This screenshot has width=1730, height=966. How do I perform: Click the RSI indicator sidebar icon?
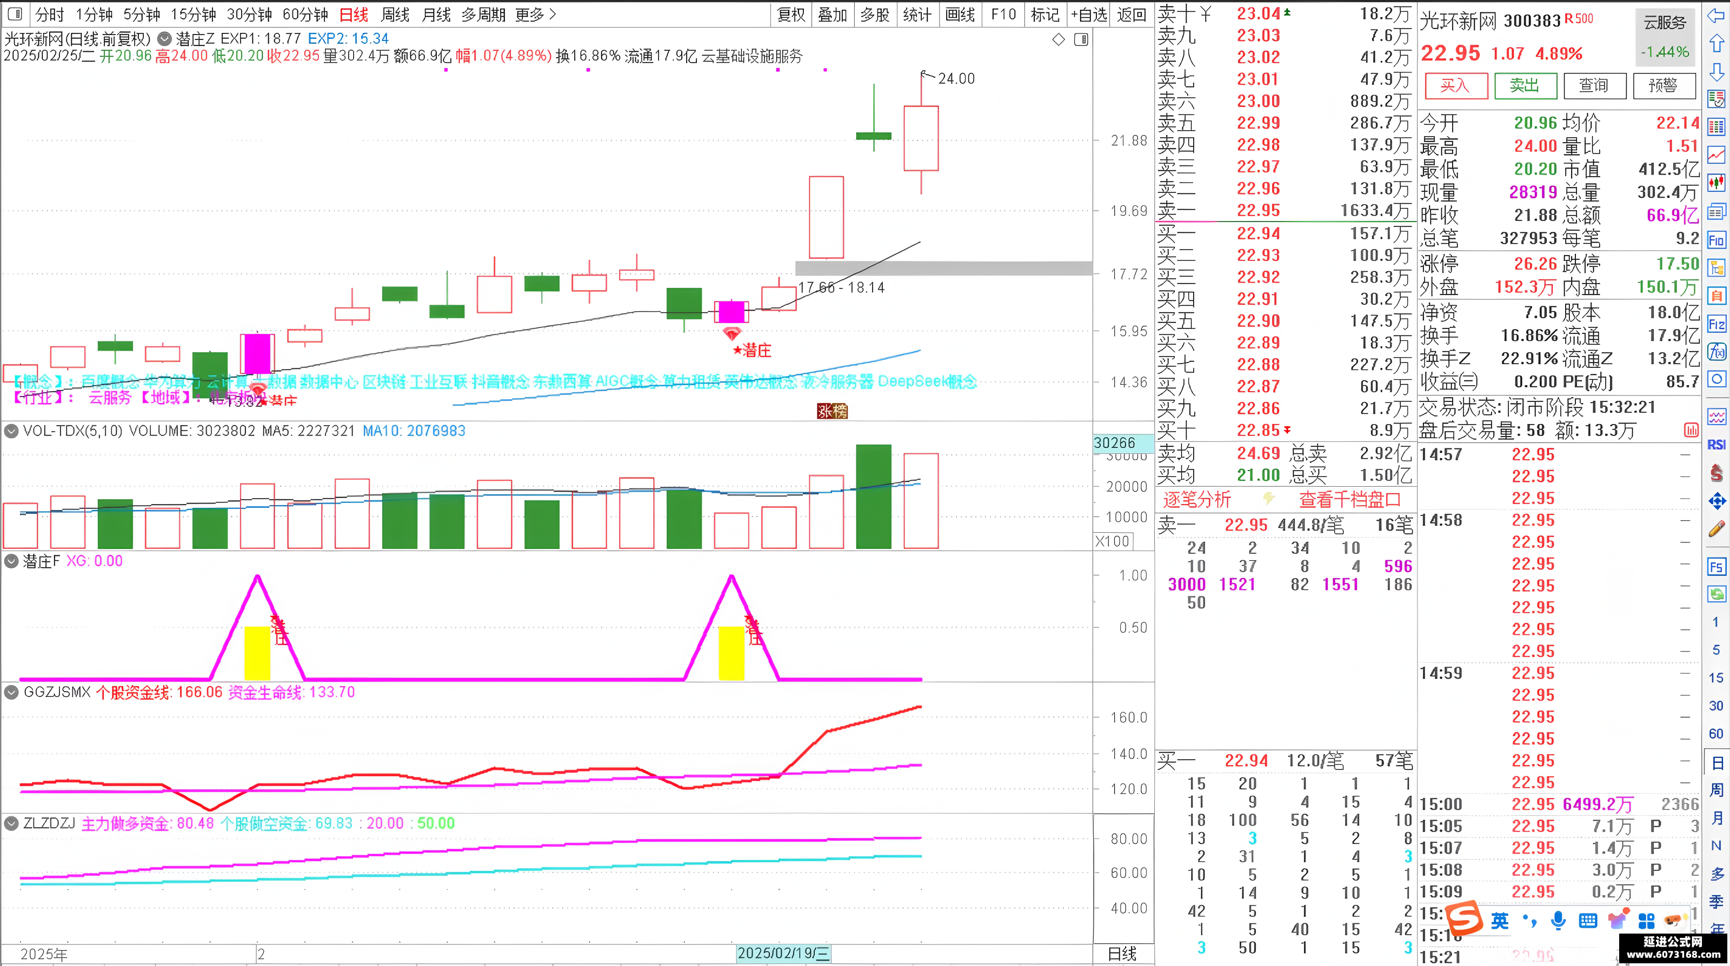coord(1716,445)
